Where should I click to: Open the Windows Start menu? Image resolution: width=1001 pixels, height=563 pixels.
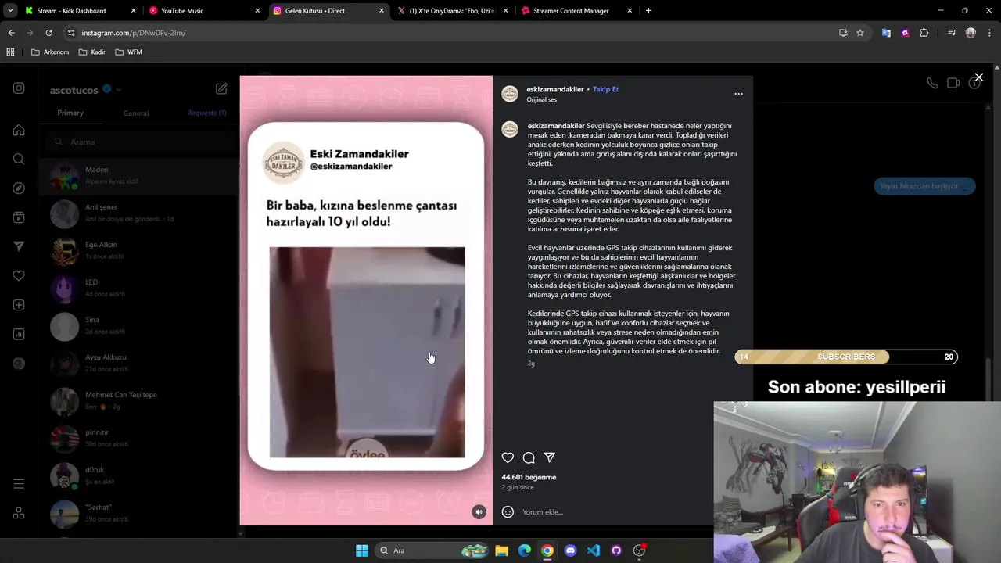pyautogui.click(x=362, y=550)
